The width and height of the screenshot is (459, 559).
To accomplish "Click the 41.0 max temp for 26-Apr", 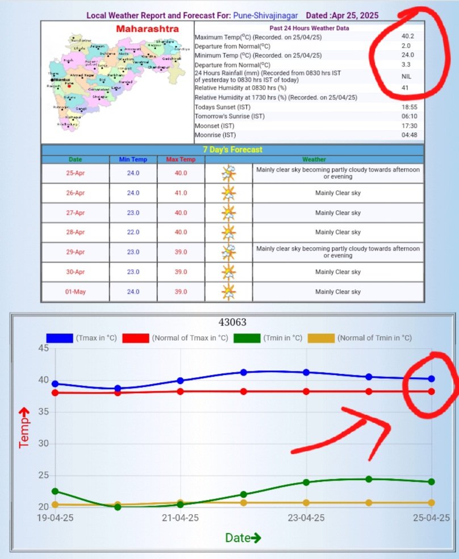I will [x=181, y=193].
